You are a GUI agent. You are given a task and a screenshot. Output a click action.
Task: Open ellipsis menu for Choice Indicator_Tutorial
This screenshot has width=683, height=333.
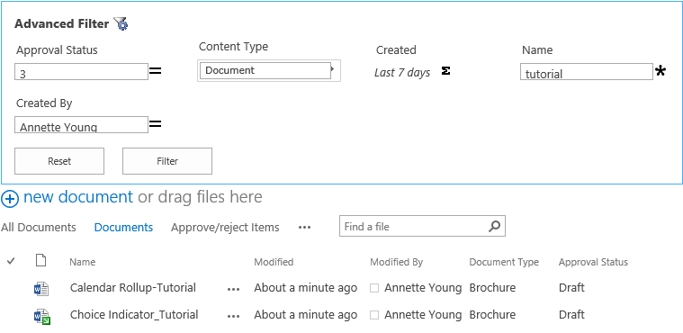[x=233, y=317]
